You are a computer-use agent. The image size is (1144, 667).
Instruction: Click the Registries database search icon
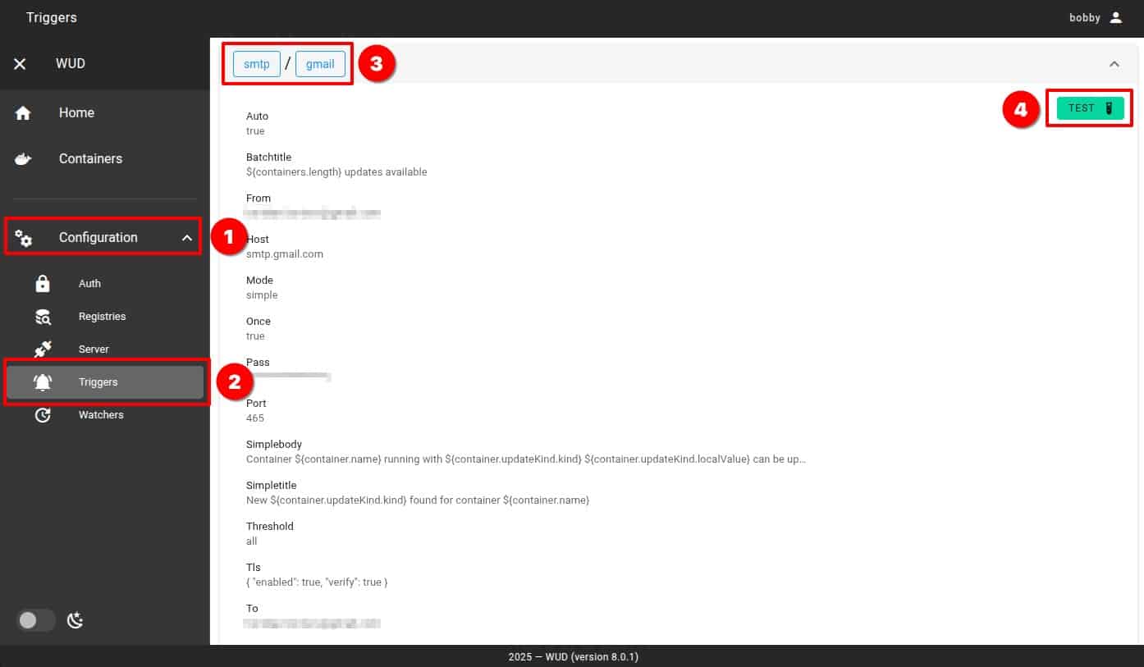43,317
